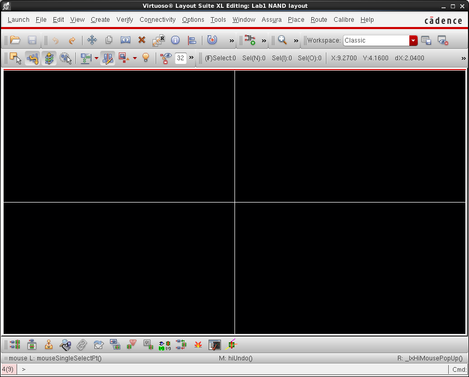
Task: Open properties via the blue info icon
Action: click(x=175, y=40)
